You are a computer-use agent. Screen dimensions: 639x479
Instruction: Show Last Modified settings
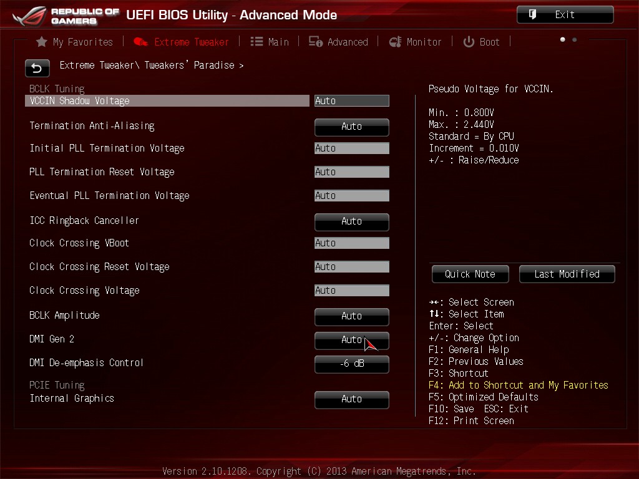(567, 274)
